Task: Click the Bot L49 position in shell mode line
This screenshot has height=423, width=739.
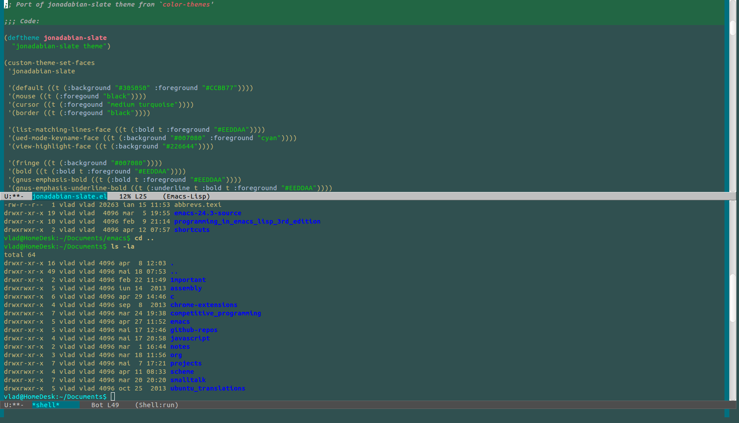Action: [105, 405]
